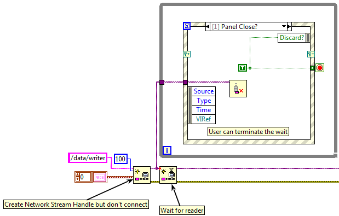Go to next event case arrow

pos(289,27)
